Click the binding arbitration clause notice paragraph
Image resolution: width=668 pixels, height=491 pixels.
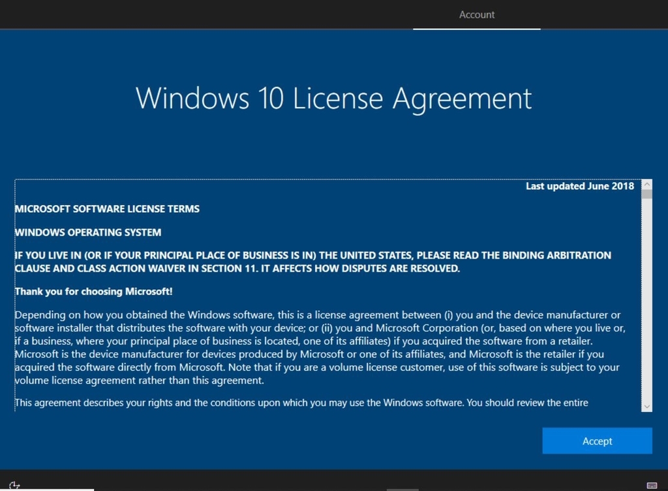[x=312, y=262]
